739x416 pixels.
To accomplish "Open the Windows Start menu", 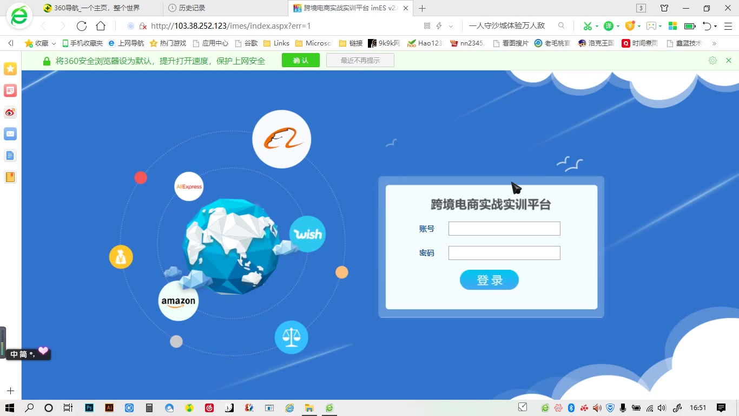I will pyautogui.click(x=10, y=408).
